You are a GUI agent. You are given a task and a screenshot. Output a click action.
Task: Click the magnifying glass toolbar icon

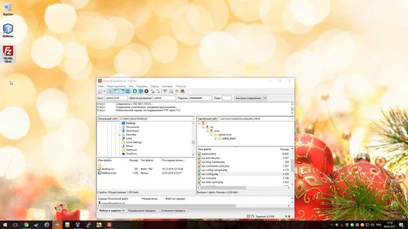[x=171, y=92]
